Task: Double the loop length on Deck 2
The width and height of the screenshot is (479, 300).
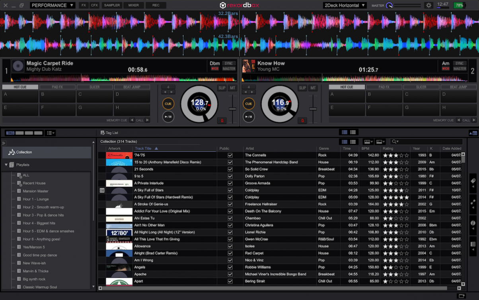Action: click(x=252, y=92)
